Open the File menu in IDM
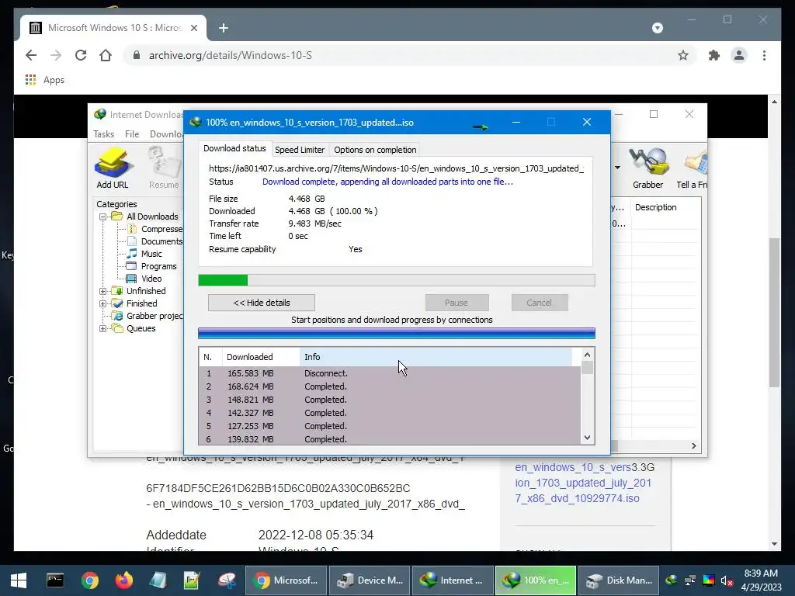Viewport: 795px width, 596px height. pos(132,133)
